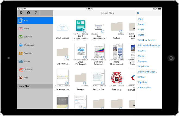Viewport: 179px width, 116px height.
Task: Tick selection circle on Images folder
Action: (x=84, y=83)
